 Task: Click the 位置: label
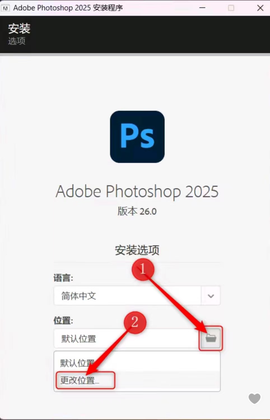63,320
